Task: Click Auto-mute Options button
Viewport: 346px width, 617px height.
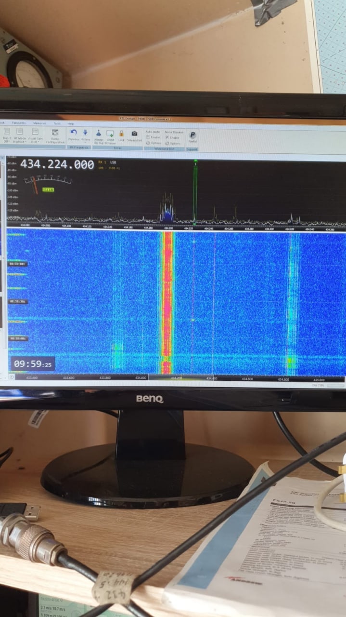Action: (154, 143)
